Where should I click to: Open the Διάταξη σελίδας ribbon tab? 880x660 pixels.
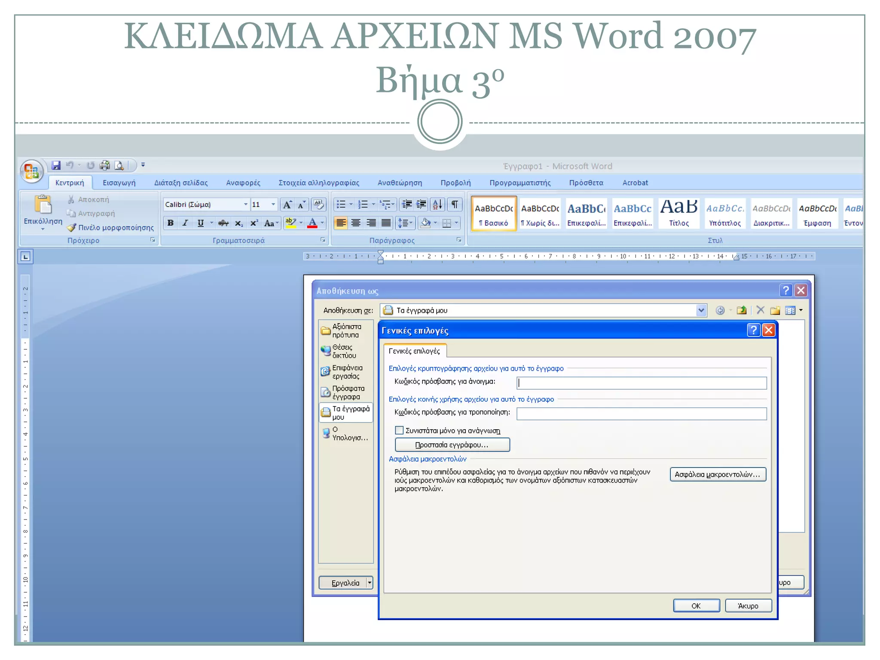click(181, 183)
